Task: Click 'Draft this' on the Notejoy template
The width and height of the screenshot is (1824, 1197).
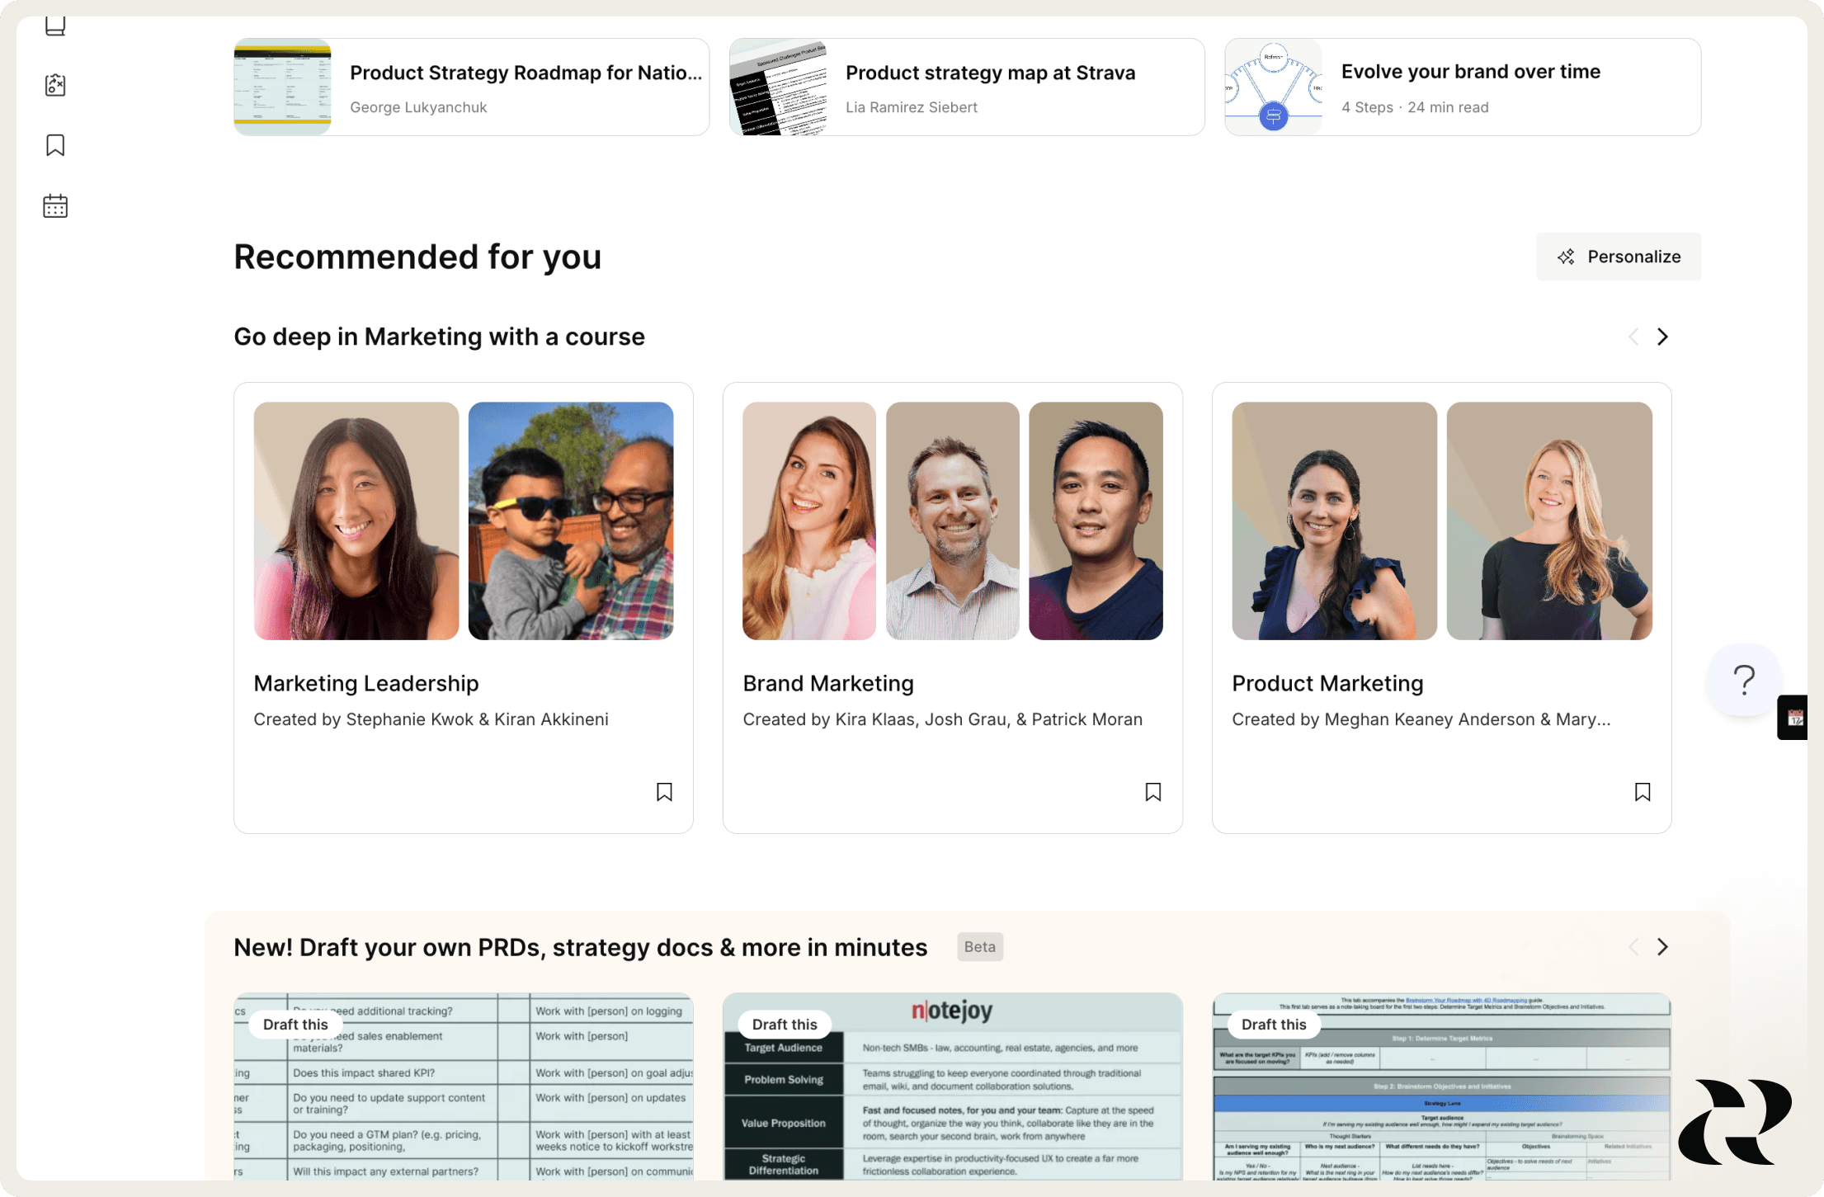Action: [x=784, y=1024]
